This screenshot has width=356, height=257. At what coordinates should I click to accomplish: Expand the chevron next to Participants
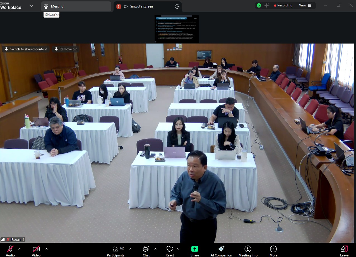click(x=130, y=249)
